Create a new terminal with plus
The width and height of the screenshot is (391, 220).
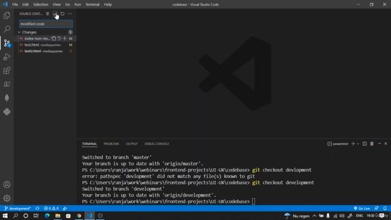[x=353, y=144]
